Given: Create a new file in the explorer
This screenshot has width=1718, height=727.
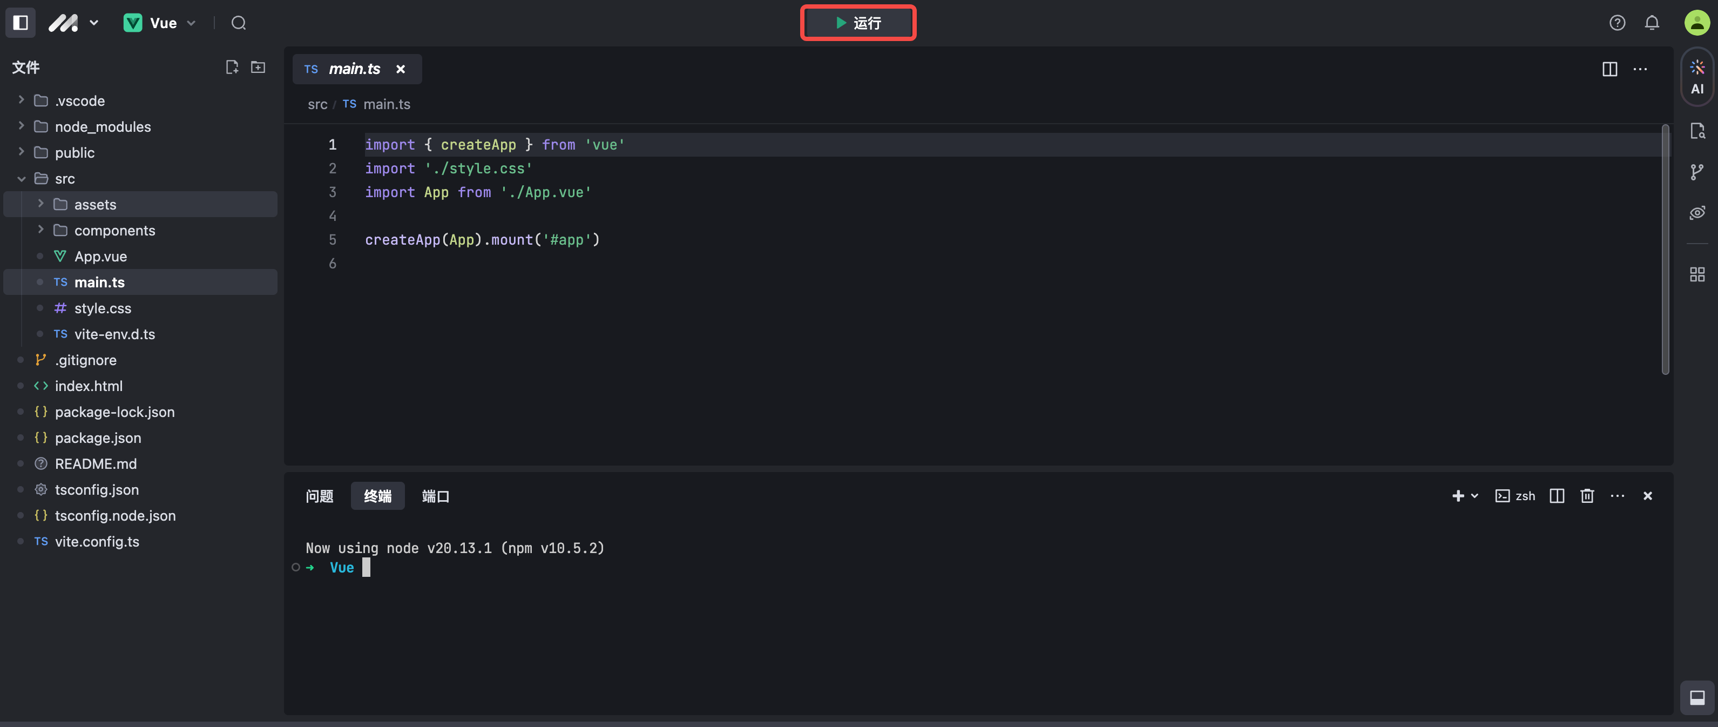Looking at the screenshot, I should [x=232, y=66].
